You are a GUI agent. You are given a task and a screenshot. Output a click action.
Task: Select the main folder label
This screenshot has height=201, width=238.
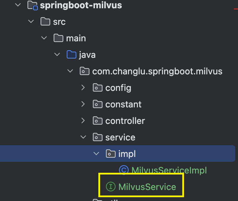pos(76,38)
